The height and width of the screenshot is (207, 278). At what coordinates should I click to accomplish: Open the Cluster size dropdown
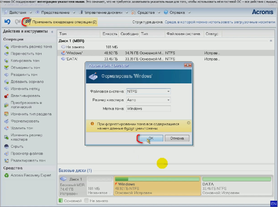tap(168, 100)
